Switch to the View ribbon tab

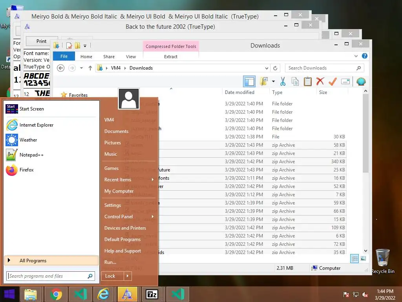(x=131, y=57)
